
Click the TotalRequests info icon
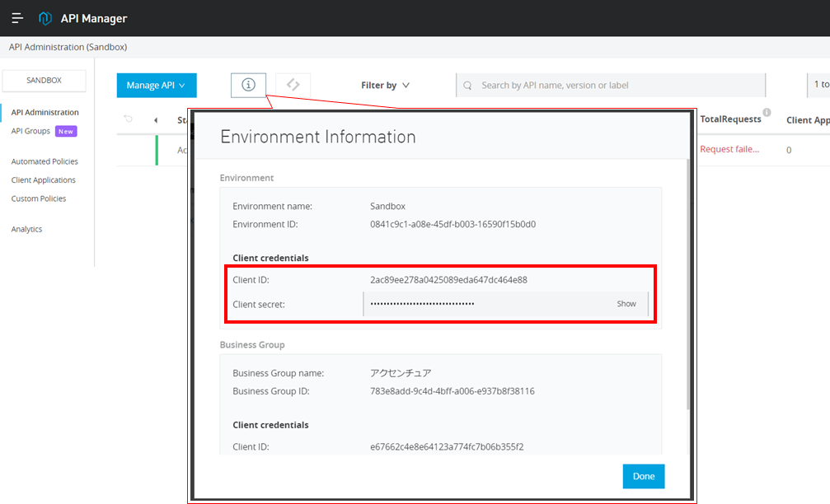[x=767, y=113]
